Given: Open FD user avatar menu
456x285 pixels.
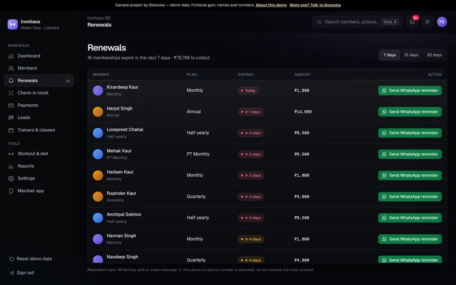Looking at the screenshot, I should click(442, 22).
